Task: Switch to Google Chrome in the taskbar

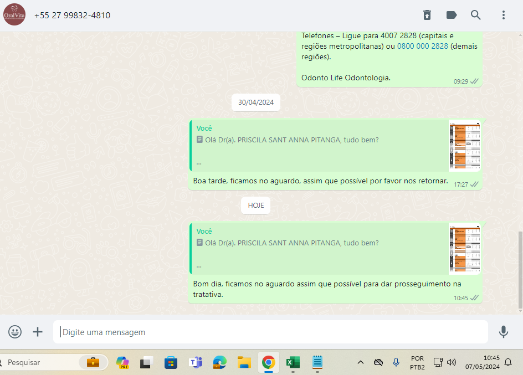Action: click(x=269, y=362)
